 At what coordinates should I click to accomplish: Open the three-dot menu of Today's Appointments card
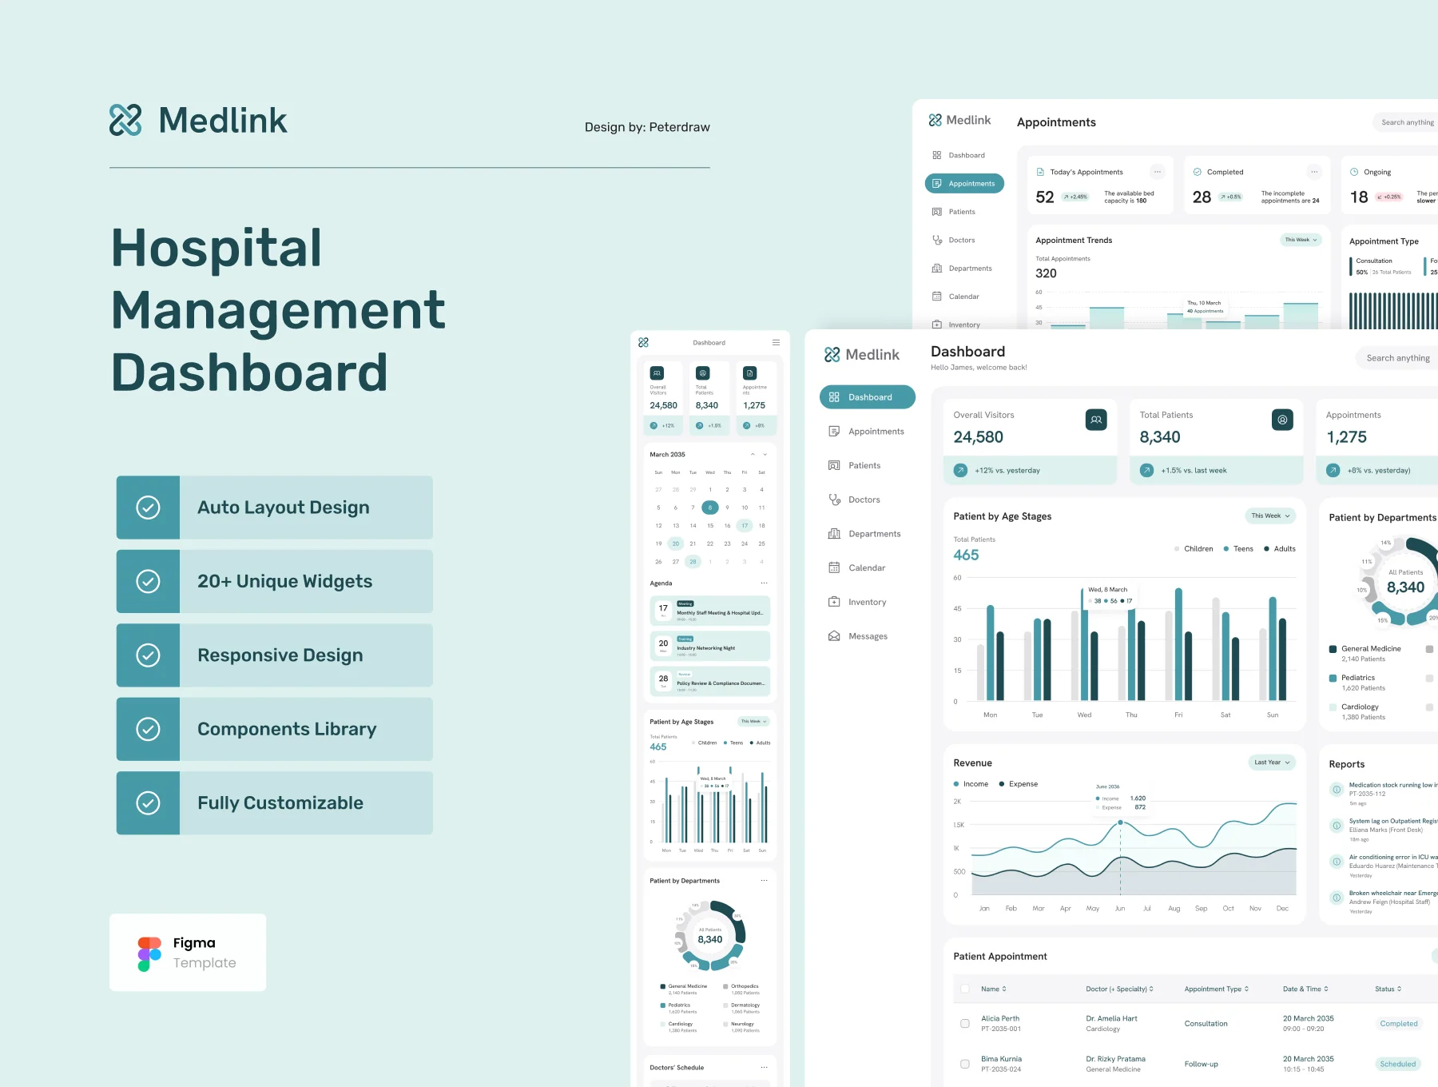tap(1157, 172)
